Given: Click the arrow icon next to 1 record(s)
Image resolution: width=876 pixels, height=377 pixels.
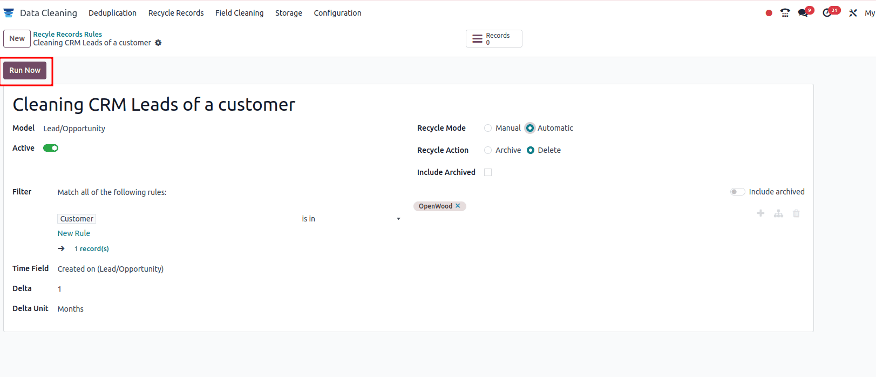Looking at the screenshot, I should 62,248.
